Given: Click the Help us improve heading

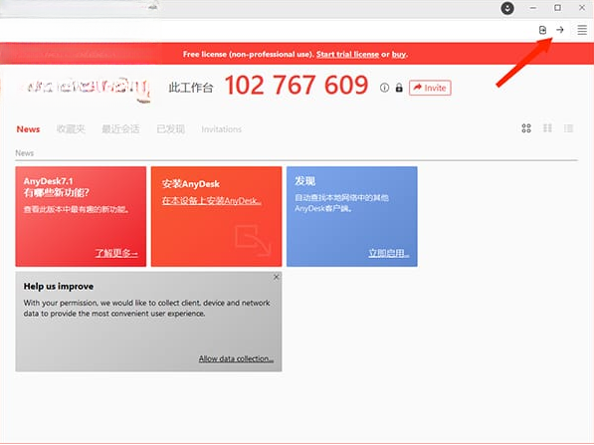Looking at the screenshot, I should pyautogui.click(x=59, y=286).
